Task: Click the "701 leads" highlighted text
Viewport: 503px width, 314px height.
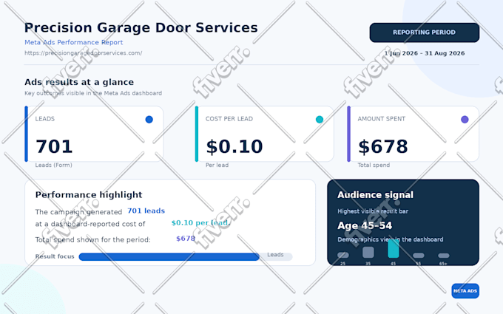Action: click(146, 211)
